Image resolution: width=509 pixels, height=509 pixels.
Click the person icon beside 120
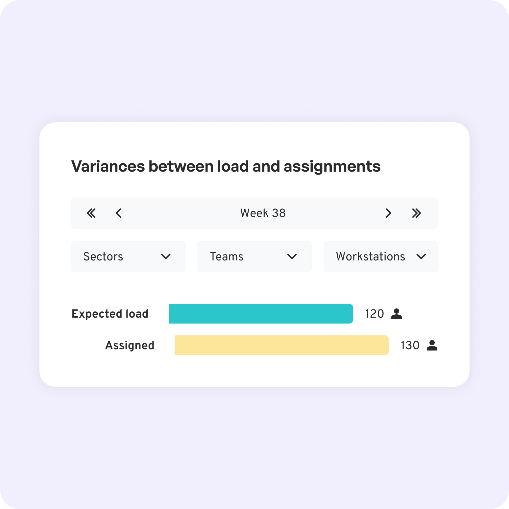(x=397, y=314)
